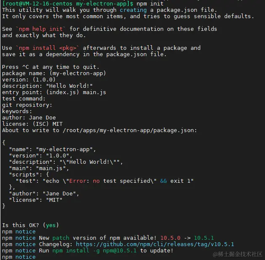Viewport: 265px width, 260px height.
Task: Click the '"license": "MIT"' JSON line
Action: pos(36,200)
